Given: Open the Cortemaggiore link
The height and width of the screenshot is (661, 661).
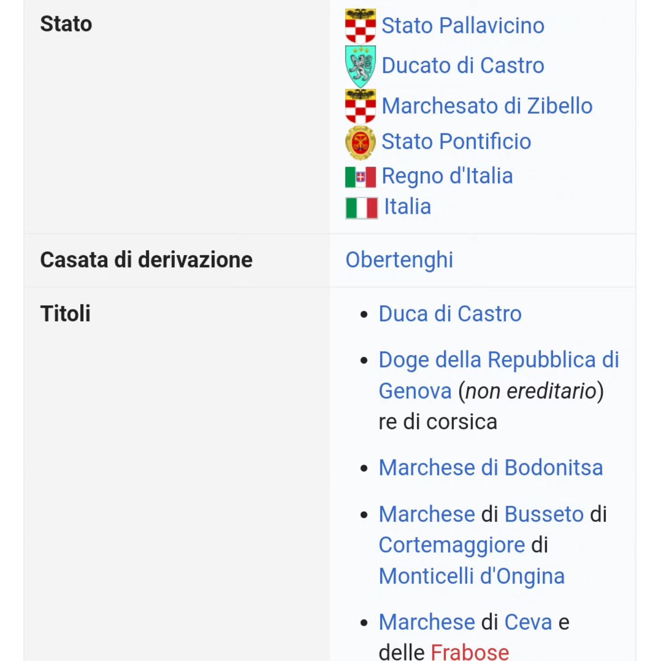Looking at the screenshot, I should coord(452,545).
